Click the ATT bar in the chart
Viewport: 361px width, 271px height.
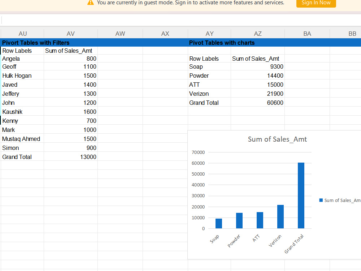tap(260, 220)
